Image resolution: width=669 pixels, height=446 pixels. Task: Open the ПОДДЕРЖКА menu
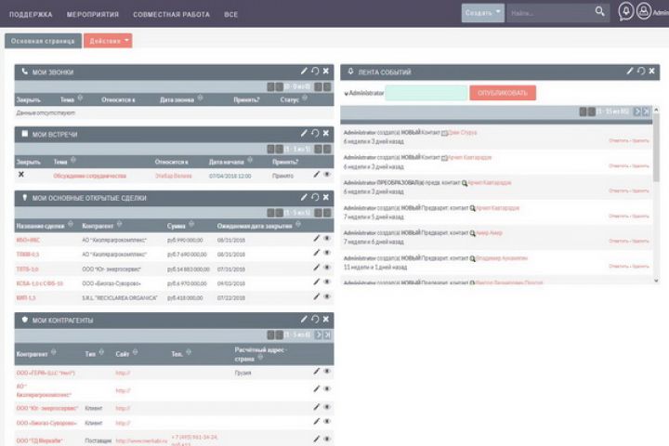31,14
